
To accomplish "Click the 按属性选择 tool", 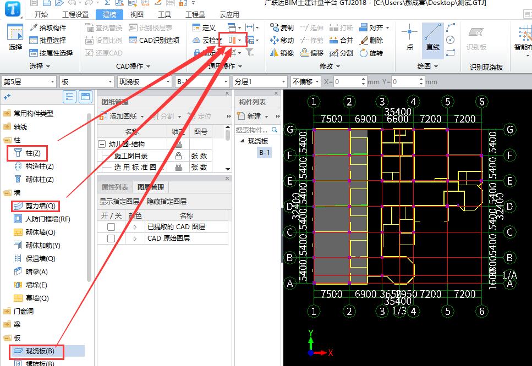I will (x=51, y=53).
